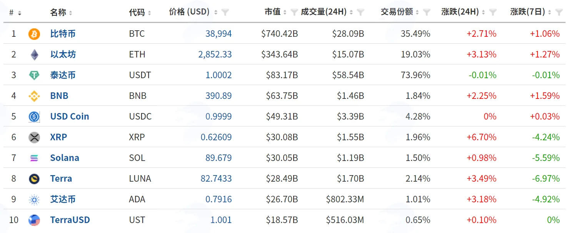Open the 涨跌(24H) filter funnel
This screenshot has width=574, height=233.
point(493,13)
